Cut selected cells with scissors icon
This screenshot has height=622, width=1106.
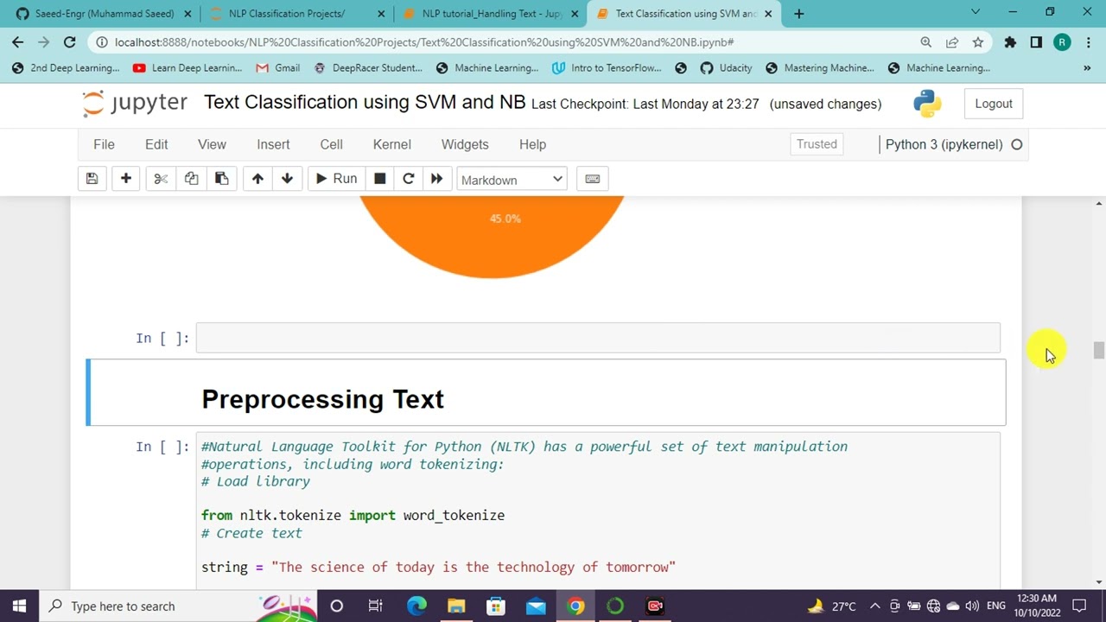click(161, 179)
